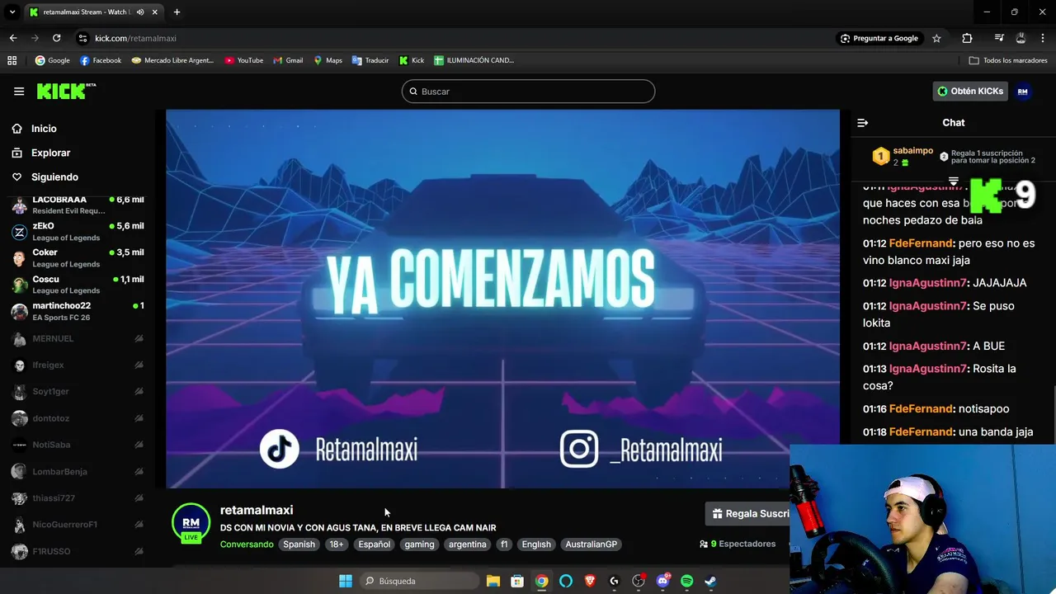This screenshot has height=594, width=1056.
Task: Open the Kick hamburger menu
Action: (x=19, y=92)
